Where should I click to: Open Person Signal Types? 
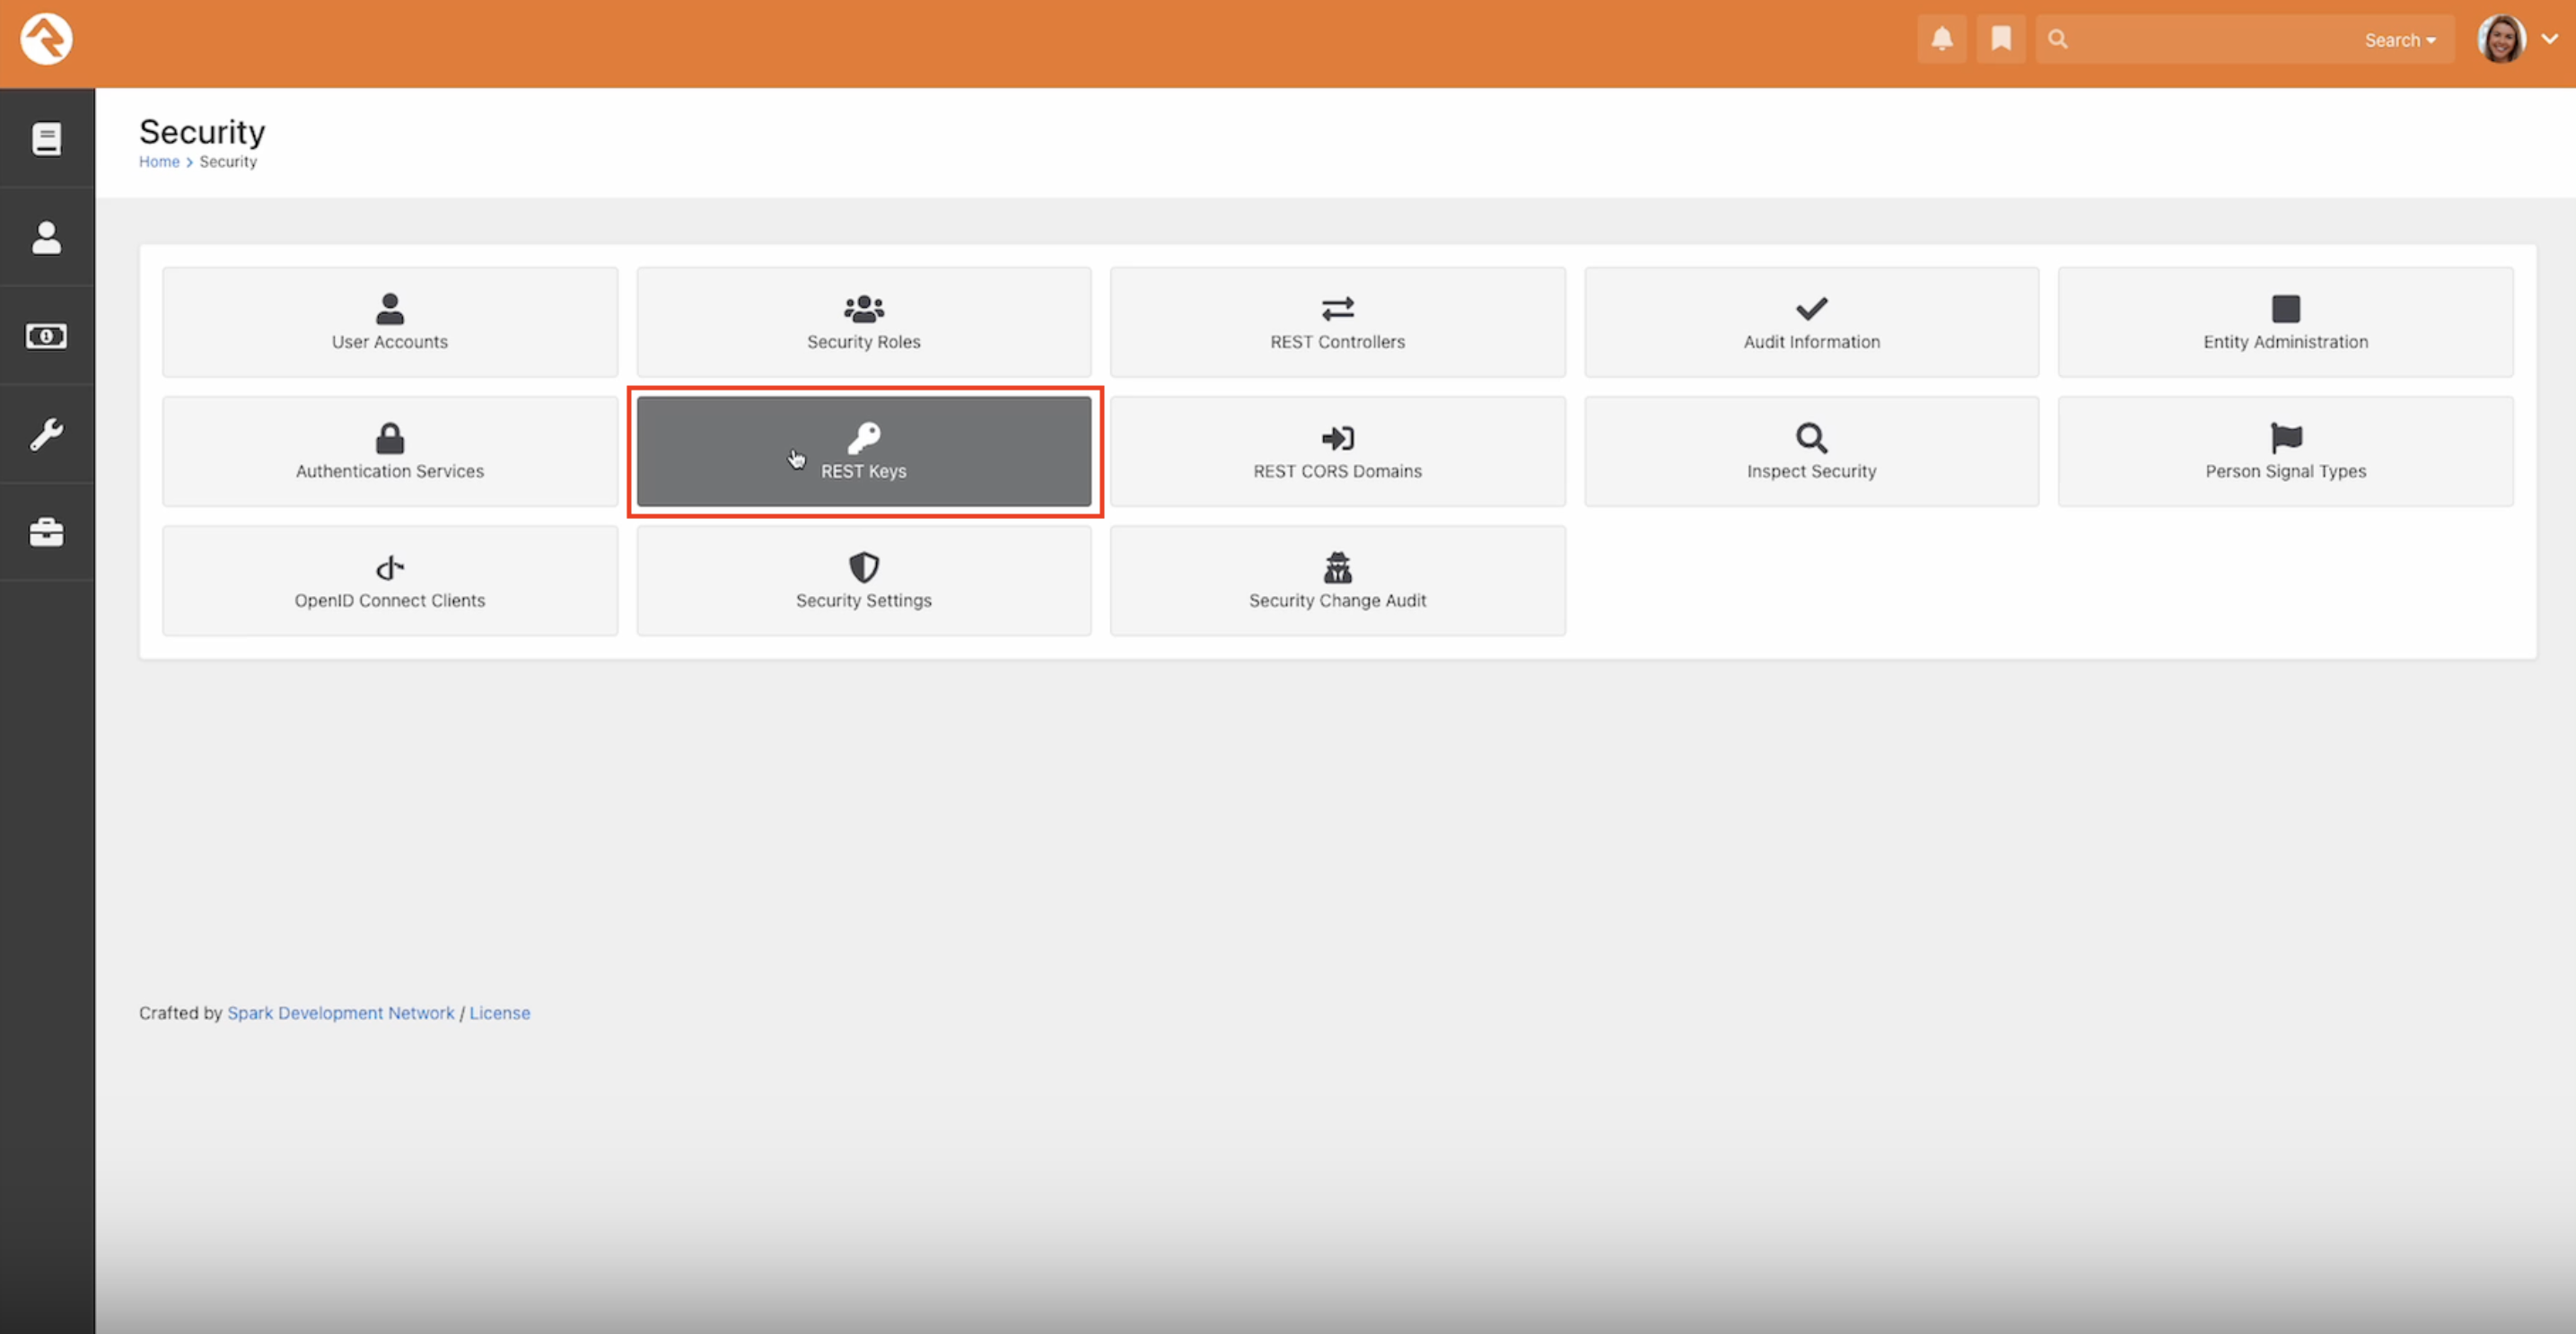coord(2285,452)
